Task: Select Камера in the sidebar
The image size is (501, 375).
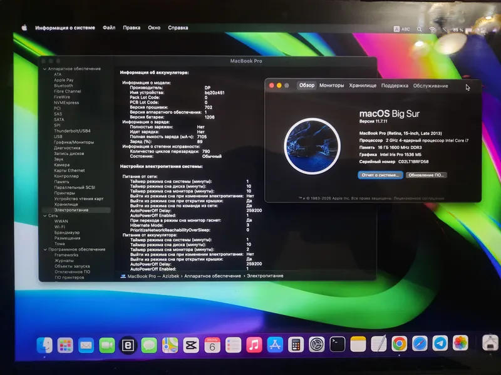Action: tap(61, 165)
